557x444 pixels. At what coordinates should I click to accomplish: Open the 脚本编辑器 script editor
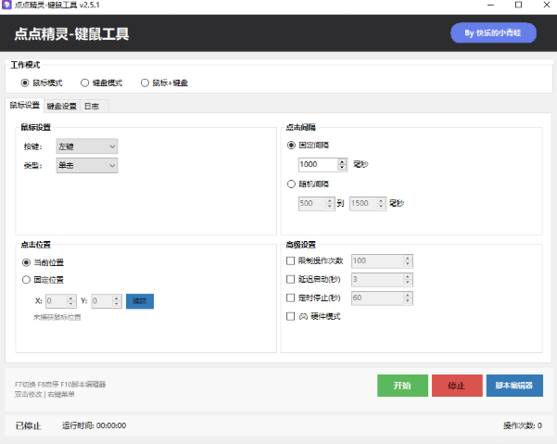514,386
